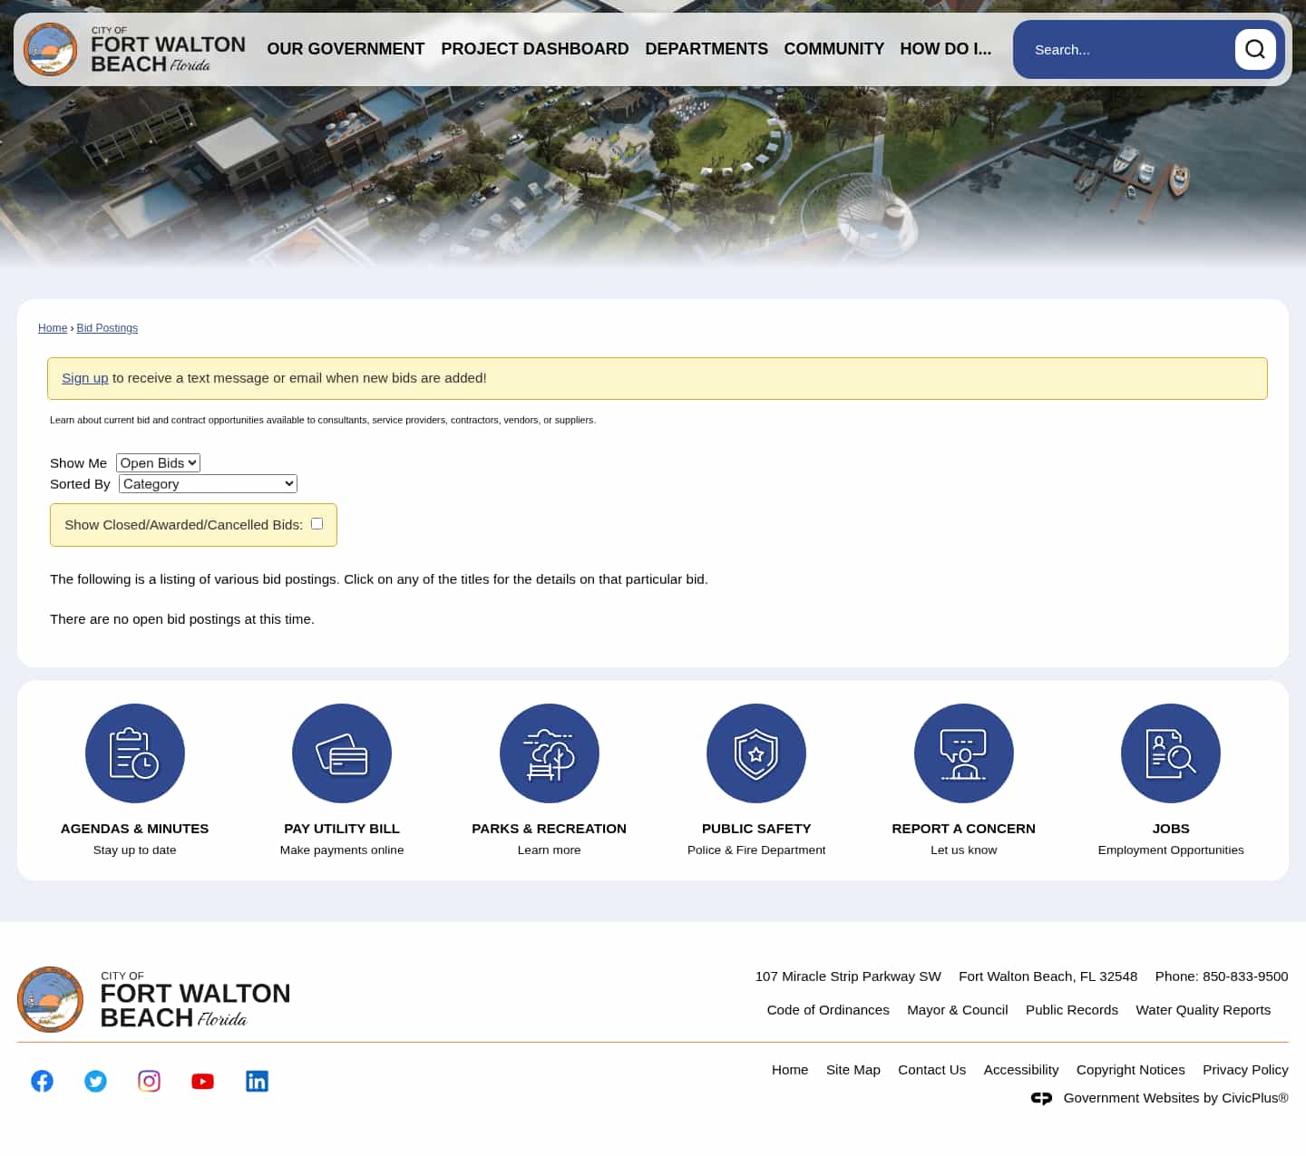This screenshot has height=1156, width=1306.
Task: Open the Departments menu
Action: (707, 49)
